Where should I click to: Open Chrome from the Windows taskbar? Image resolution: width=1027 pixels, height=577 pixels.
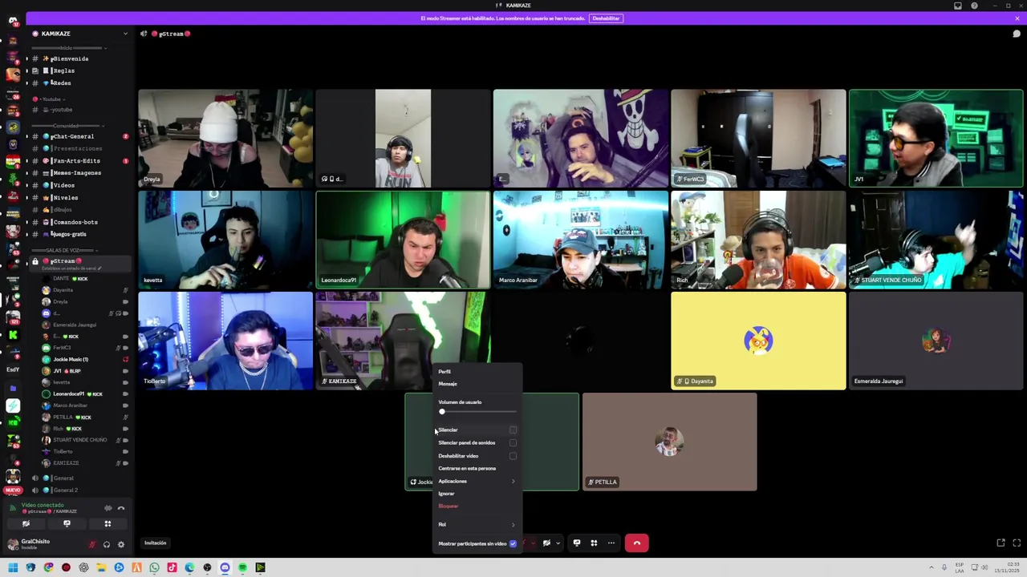coord(48,567)
